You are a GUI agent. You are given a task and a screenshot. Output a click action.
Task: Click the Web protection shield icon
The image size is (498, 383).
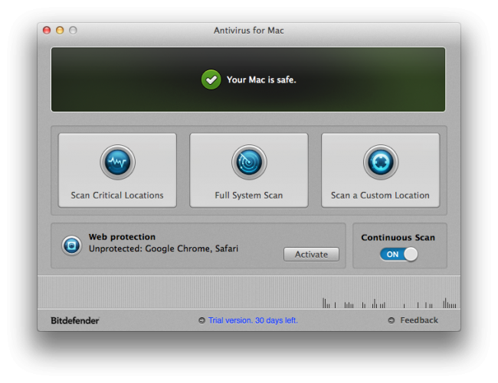click(71, 245)
